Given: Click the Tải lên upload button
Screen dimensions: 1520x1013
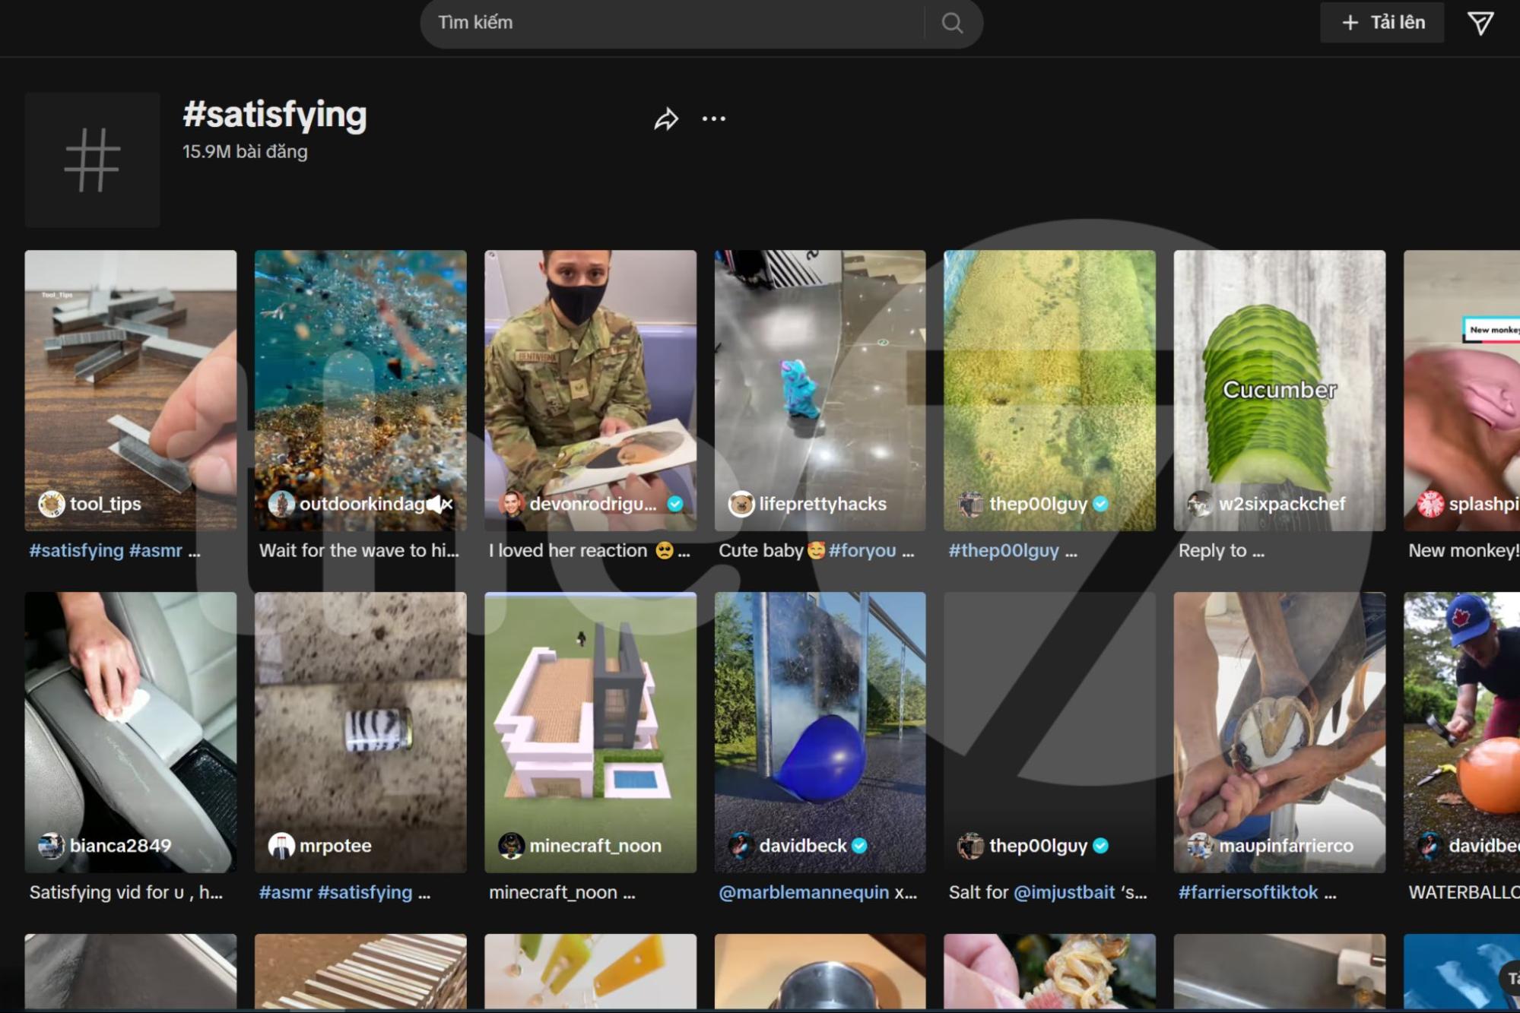Looking at the screenshot, I should [x=1382, y=23].
